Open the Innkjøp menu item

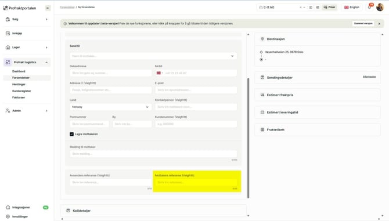[17, 33]
